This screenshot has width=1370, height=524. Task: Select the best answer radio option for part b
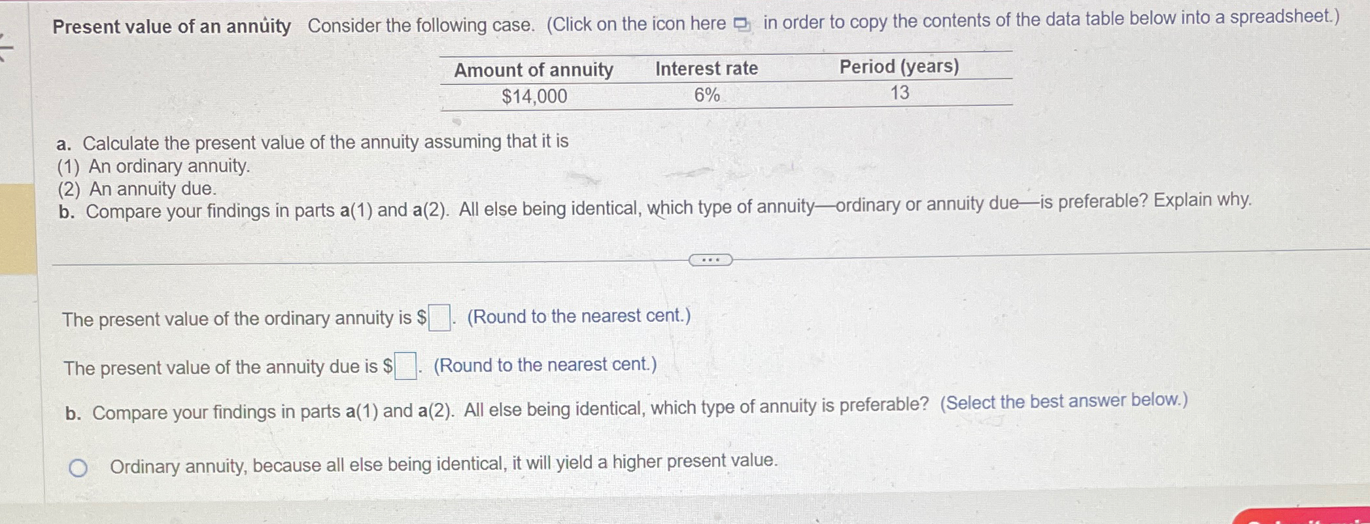(x=78, y=466)
